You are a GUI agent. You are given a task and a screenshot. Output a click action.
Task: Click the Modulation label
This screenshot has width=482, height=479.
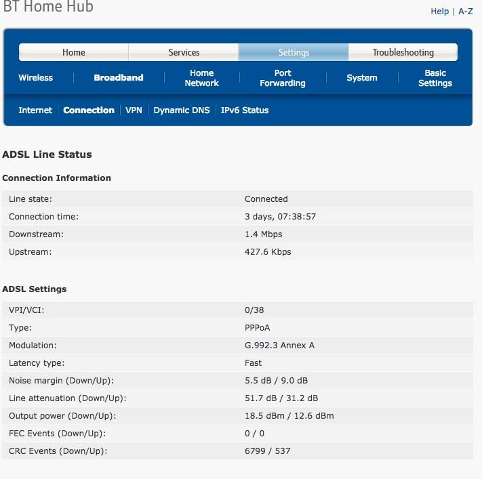coord(33,346)
